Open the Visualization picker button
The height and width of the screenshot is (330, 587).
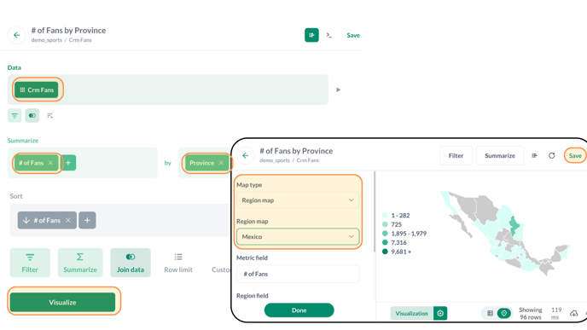tap(411, 314)
